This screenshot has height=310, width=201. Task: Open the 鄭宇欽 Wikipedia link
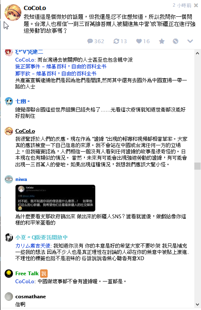(x=56, y=74)
